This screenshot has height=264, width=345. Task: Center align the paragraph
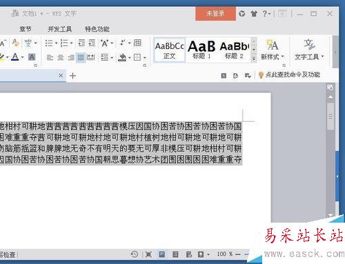pyautogui.click(x=61, y=57)
